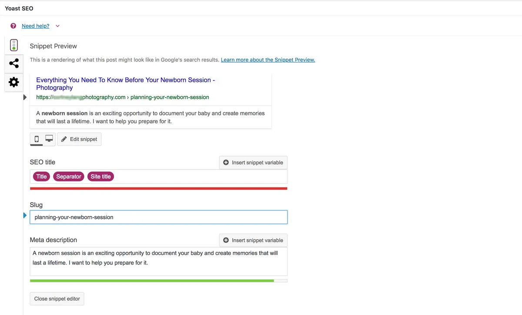Click the red question mark help icon
Viewport: 522px width, 315px height.
(x=13, y=26)
